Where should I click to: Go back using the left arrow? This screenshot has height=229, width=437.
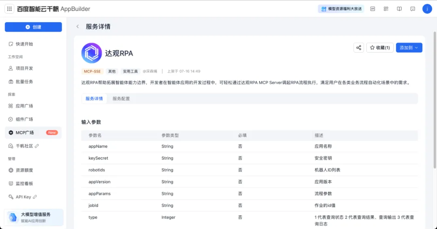(78, 27)
